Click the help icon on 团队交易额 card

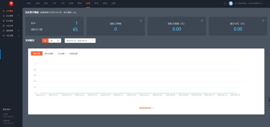tap(202, 21)
